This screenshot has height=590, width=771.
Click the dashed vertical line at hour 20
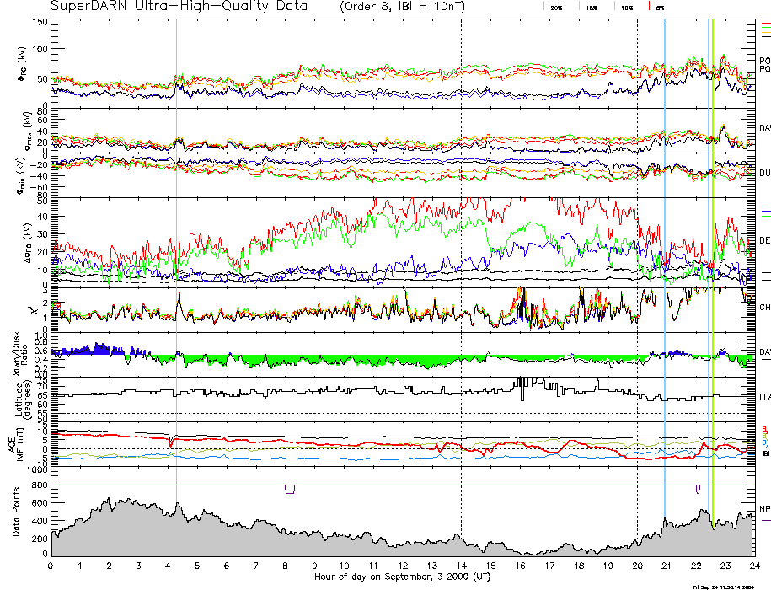(x=637, y=253)
